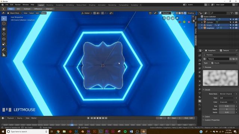
Task: Click the Intersect selection mode button
Action: click(49, 9)
